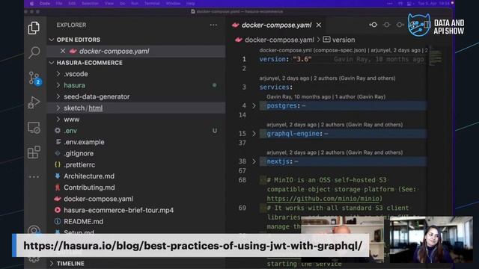Click the services: key on line 3

(x=276, y=87)
